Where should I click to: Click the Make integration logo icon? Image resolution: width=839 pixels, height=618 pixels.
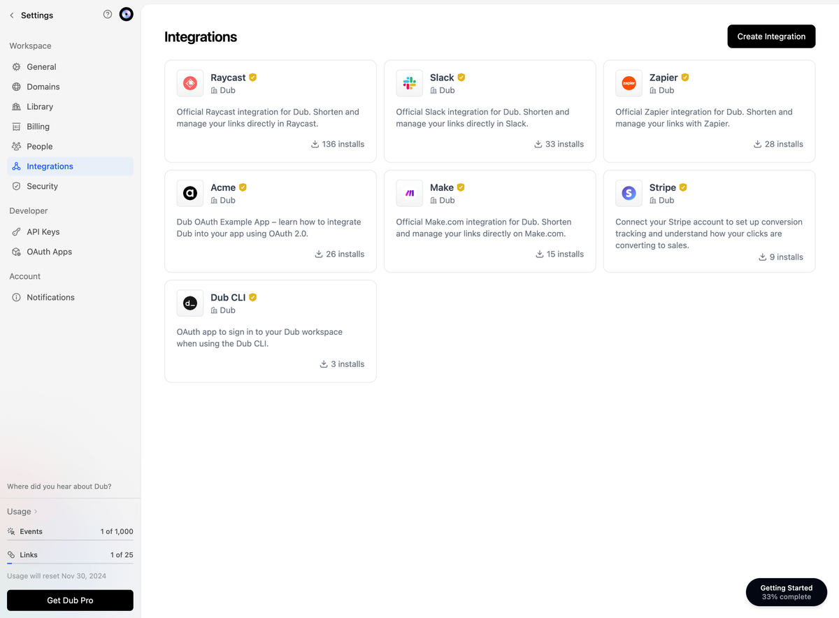410,194
